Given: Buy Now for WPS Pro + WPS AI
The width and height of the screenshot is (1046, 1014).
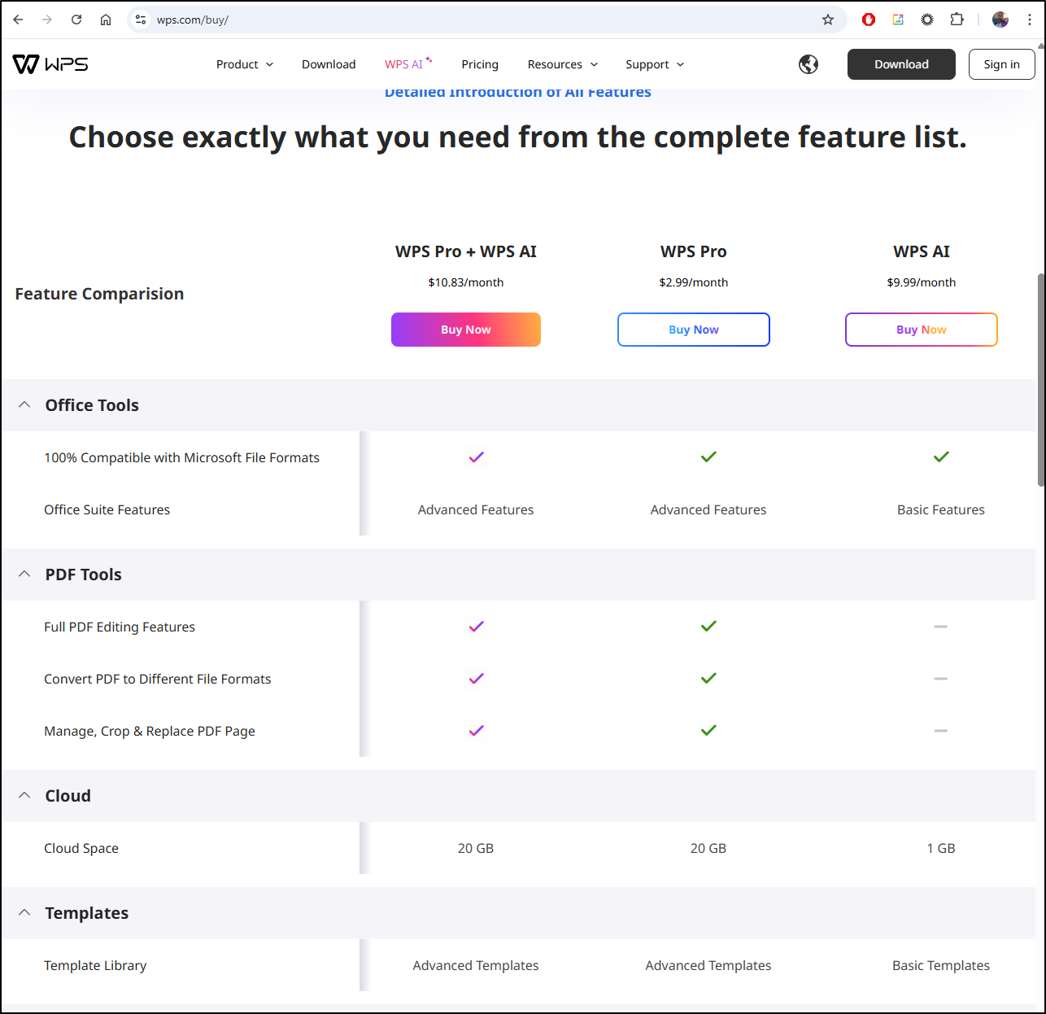Looking at the screenshot, I should coord(466,330).
